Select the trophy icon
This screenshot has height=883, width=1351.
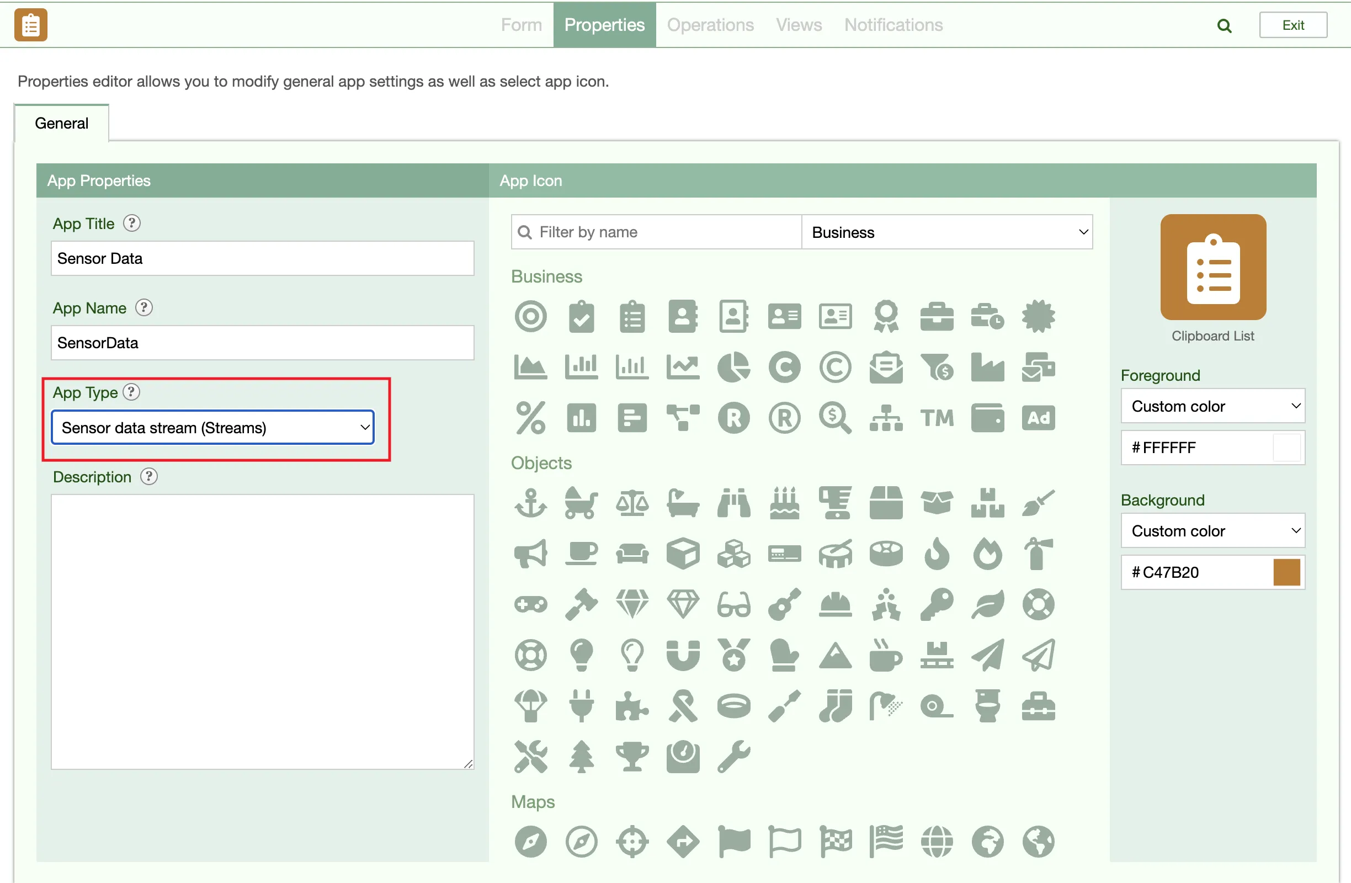632,757
